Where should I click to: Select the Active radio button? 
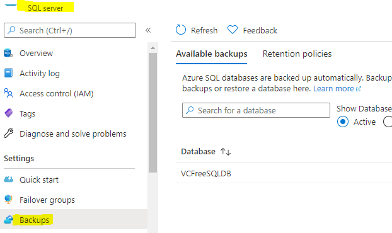(x=343, y=122)
